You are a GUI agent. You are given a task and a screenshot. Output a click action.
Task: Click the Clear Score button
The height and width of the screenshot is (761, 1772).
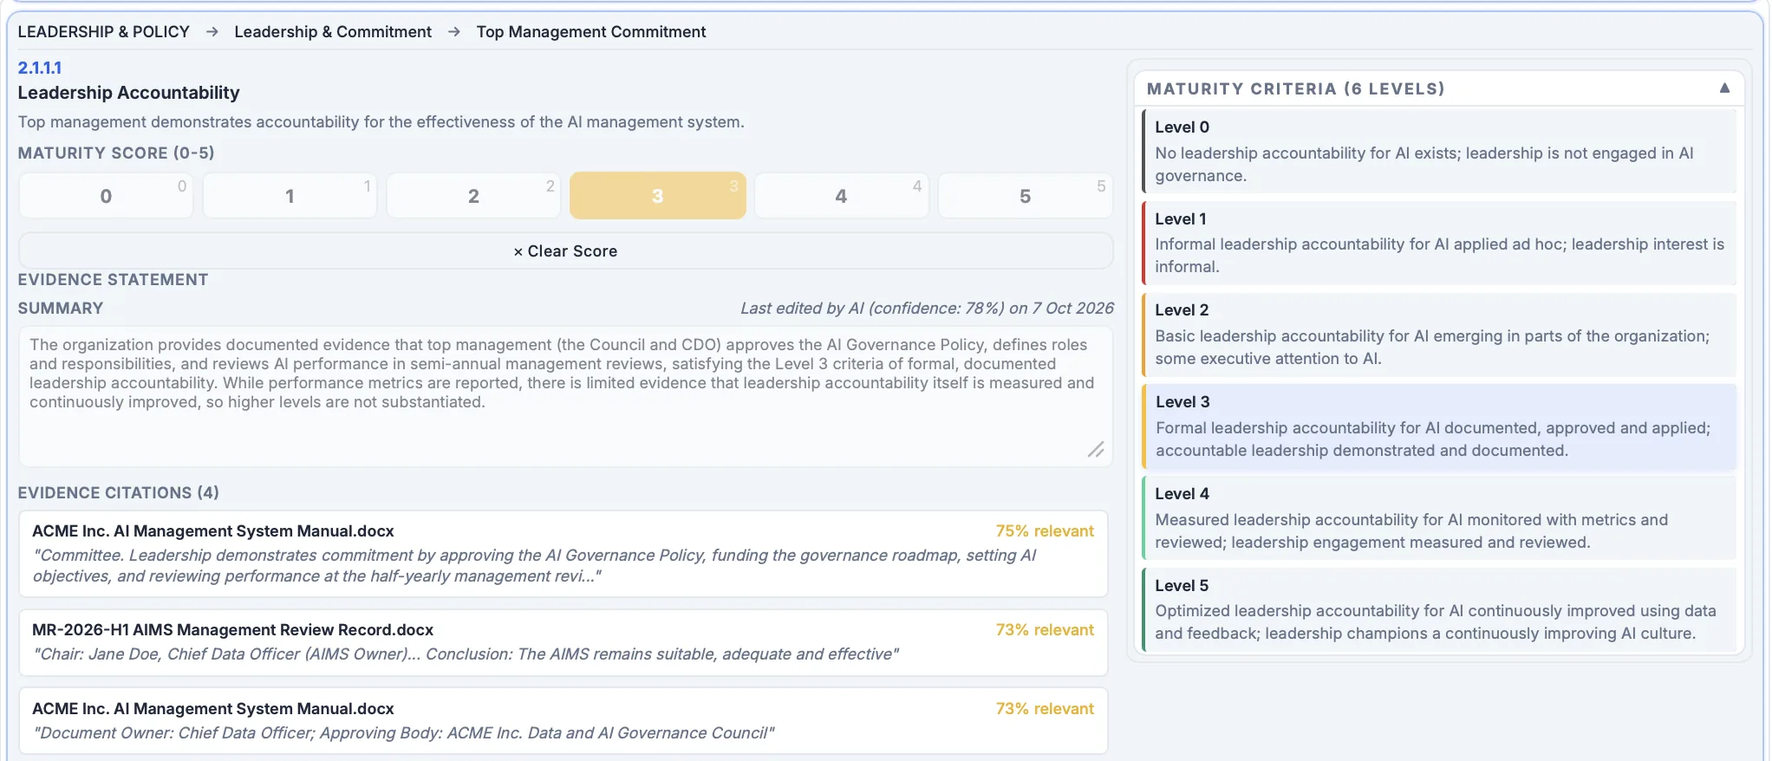(565, 251)
